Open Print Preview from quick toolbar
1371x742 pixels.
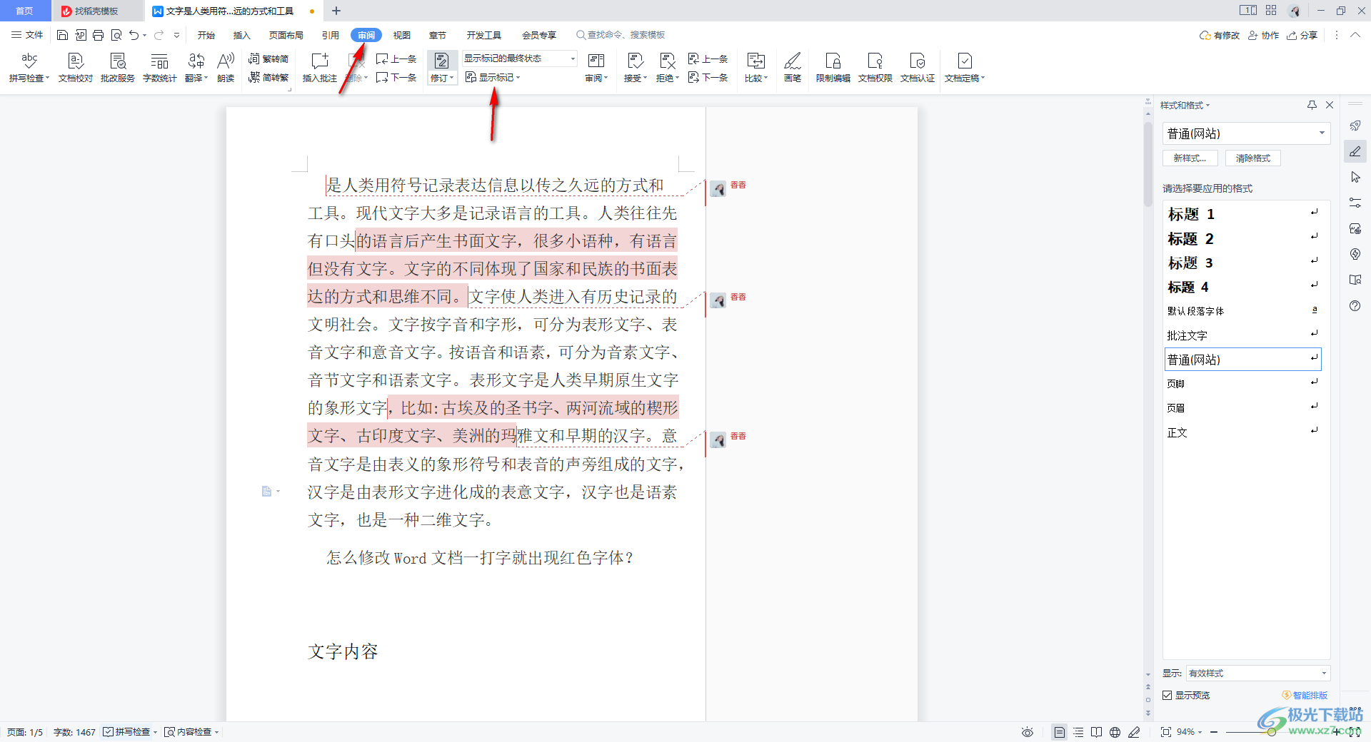116,35
